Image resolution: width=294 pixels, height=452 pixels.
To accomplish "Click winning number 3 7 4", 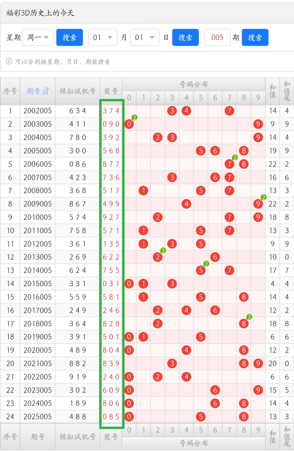I will click(111, 111).
